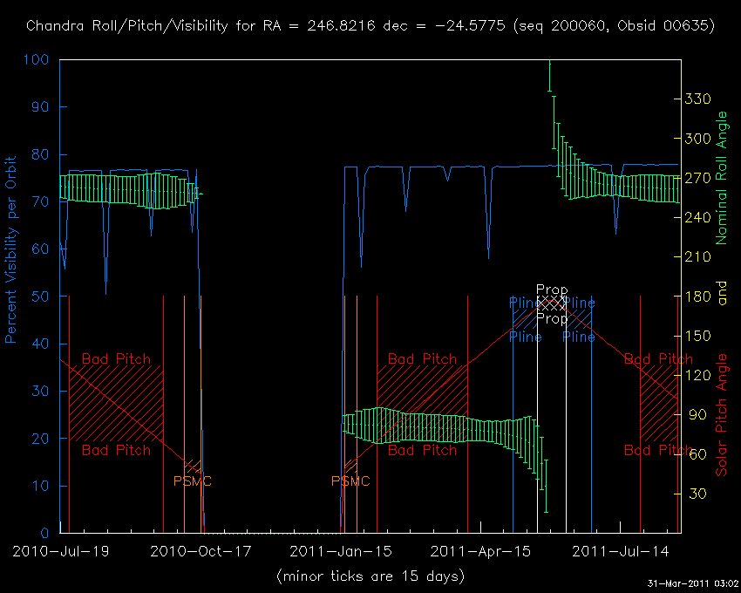Click the white cross-hatched Prop region

tap(551, 303)
